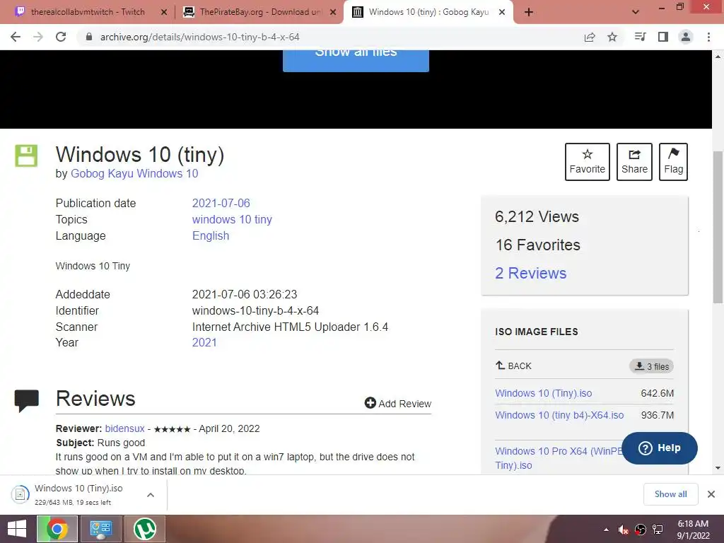
Task: Click the network tray icon
Action: pos(658,530)
